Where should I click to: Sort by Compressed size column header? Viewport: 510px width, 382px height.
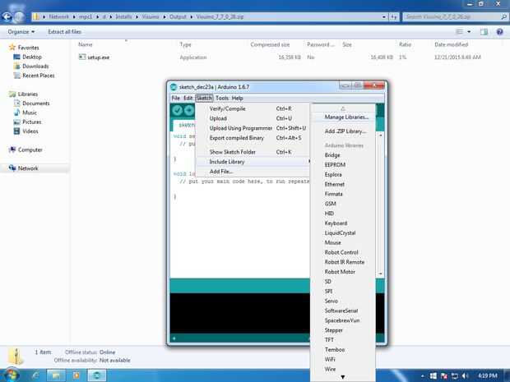[270, 44]
